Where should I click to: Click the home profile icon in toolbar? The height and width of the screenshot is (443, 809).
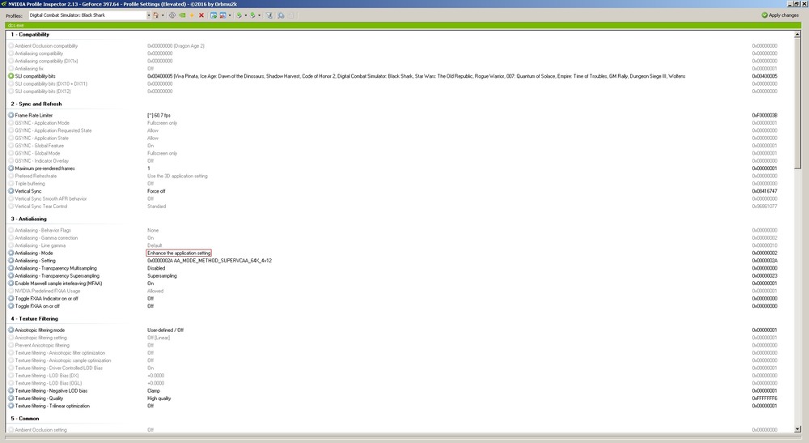coord(156,15)
